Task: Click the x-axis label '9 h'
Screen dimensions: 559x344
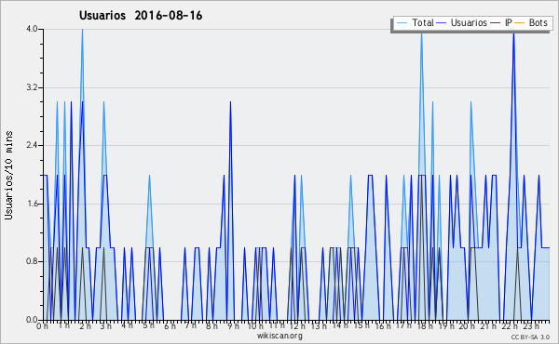Action: [x=233, y=326]
